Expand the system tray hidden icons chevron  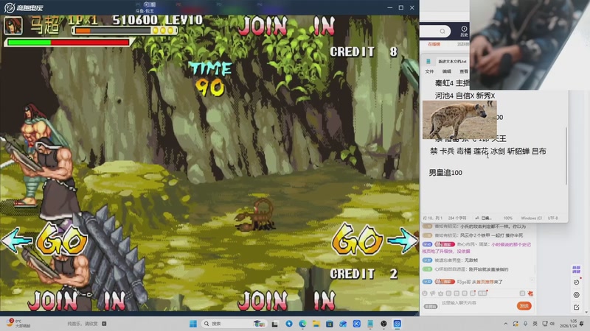tap(505, 324)
